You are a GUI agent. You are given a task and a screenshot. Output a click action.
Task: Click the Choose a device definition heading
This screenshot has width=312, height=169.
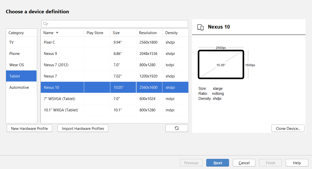click(37, 12)
